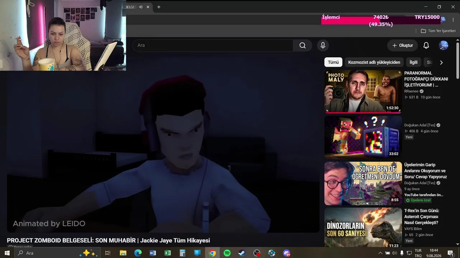Open the PARANORMAL FOTOĞRAFÇI DÜKKANI İŞLETİYORUM title
Image resolution: width=460 pixels, height=258 pixels.
(x=426, y=79)
